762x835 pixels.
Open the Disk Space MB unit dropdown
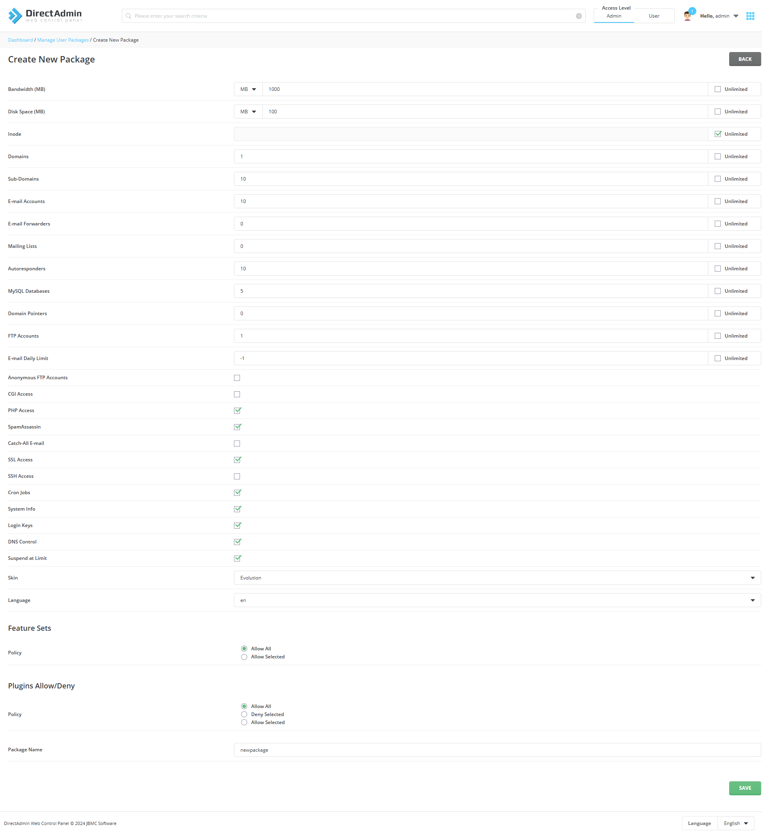click(248, 111)
